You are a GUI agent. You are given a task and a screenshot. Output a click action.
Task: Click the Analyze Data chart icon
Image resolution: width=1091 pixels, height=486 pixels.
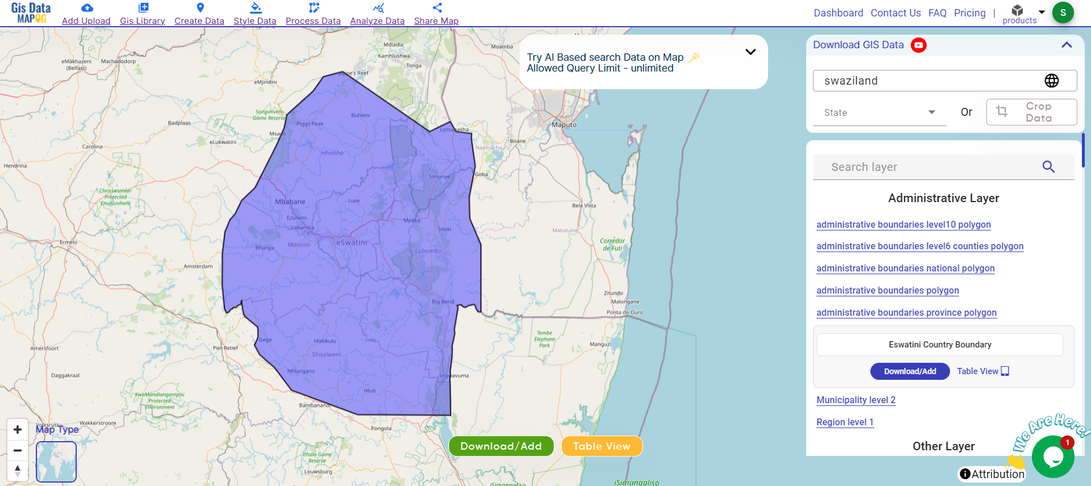pos(378,8)
